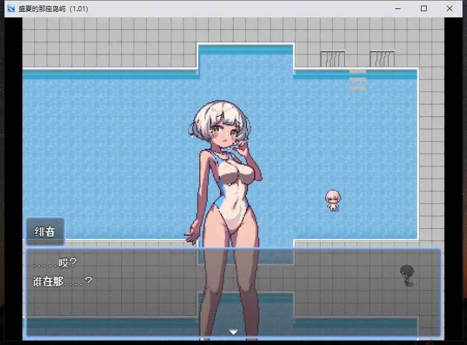Click the small pink-haired character in the pool

tap(333, 201)
